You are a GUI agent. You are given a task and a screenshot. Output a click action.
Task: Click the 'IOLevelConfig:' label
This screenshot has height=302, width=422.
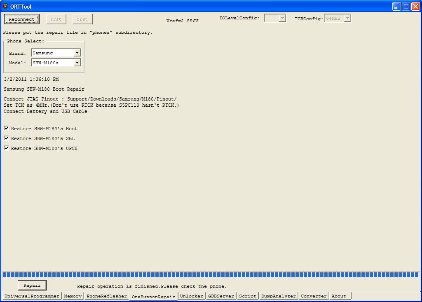point(239,18)
